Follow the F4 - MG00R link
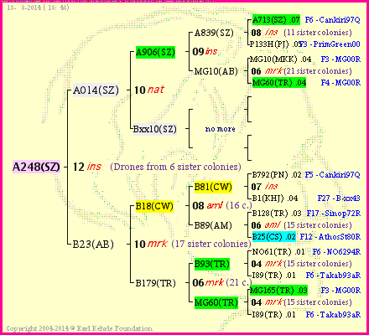 [x=340, y=83]
